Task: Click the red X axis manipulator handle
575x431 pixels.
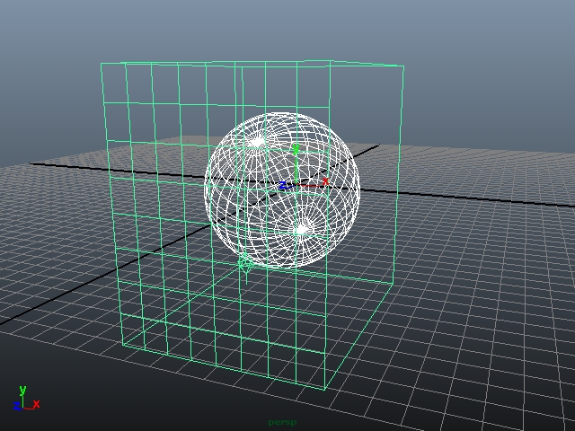Action: pyautogui.click(x=324, y=182)
